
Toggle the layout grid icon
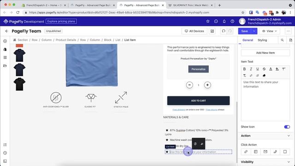[212, 31]
